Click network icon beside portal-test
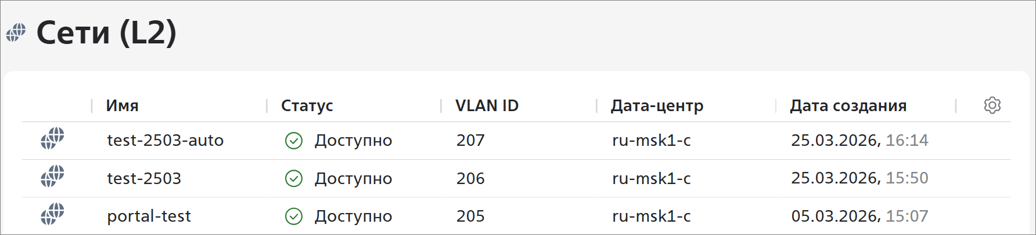This screenshot has height=235, width=1036. pos(52,214)
